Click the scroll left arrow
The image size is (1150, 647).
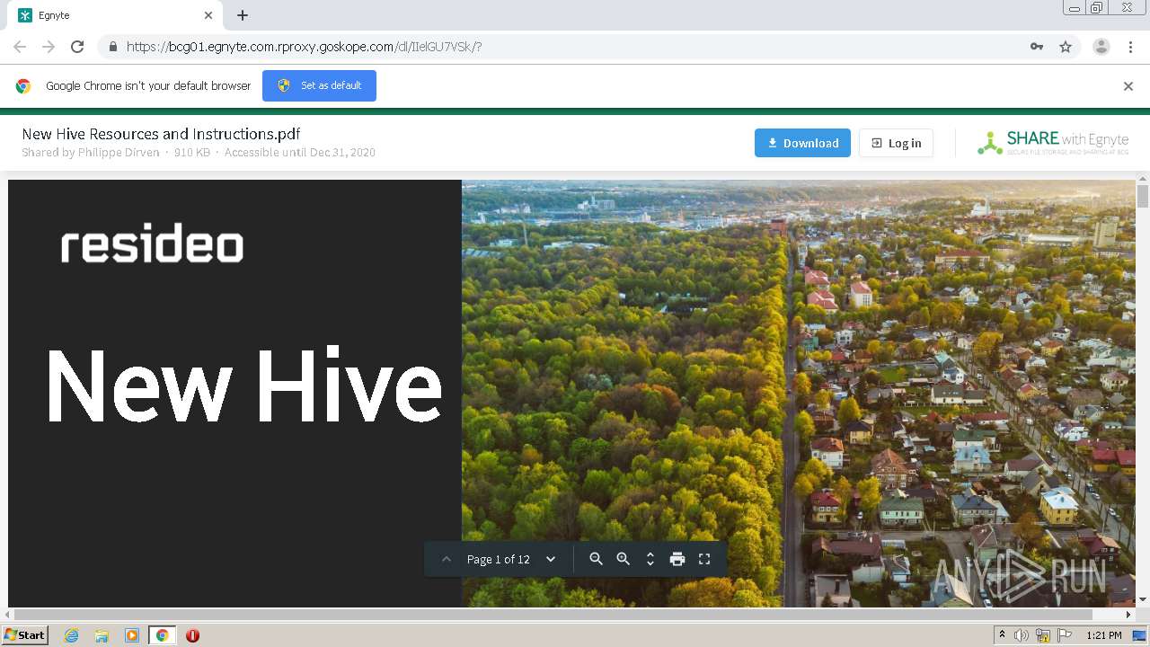point(7,615)
